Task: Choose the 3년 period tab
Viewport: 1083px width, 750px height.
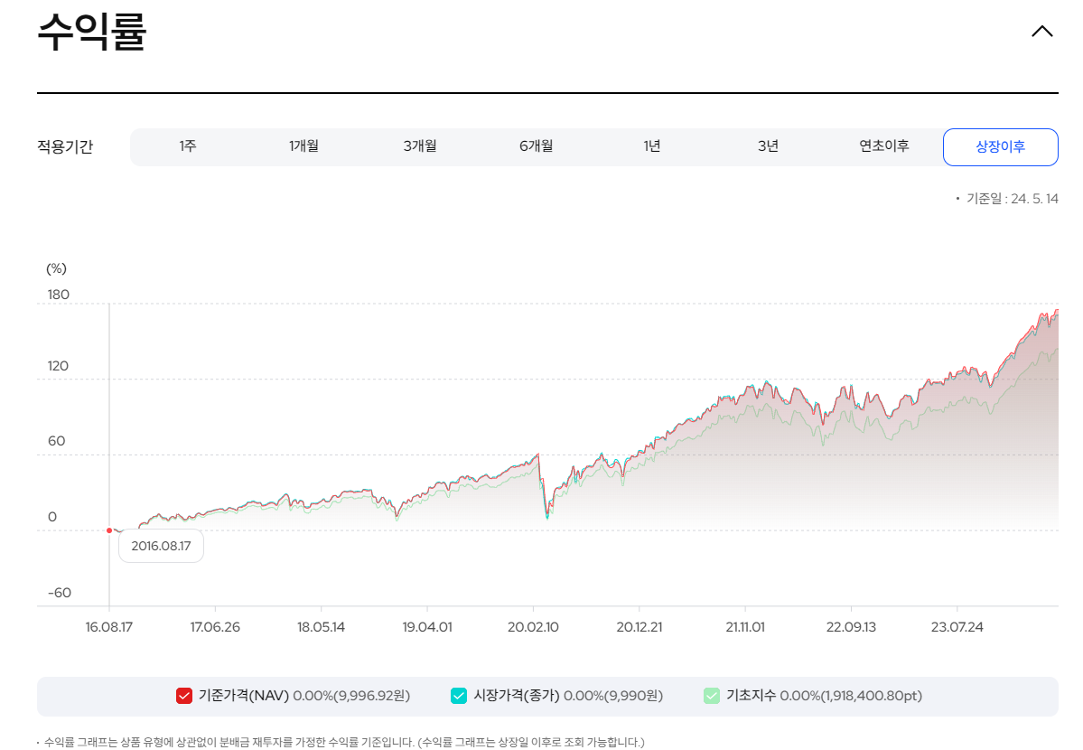Action: [768, 146]
